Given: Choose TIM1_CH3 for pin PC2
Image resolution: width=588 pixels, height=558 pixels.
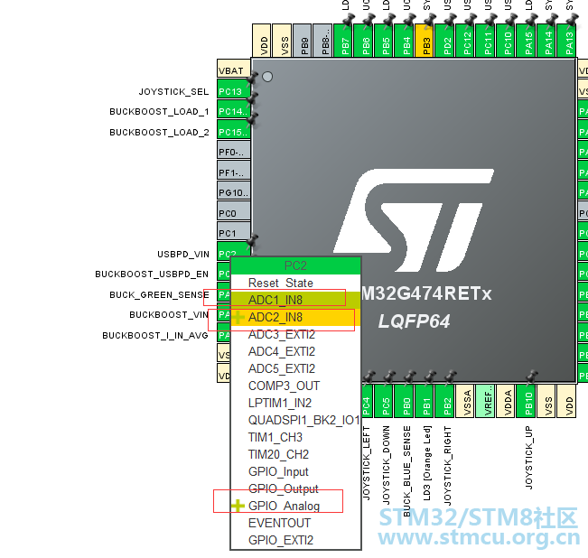Looking at the screenshot, I should pyautogui.click(x=295, y=437).
